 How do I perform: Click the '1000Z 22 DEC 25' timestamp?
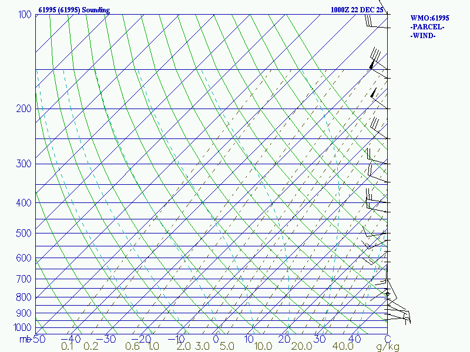click(357, 10)
